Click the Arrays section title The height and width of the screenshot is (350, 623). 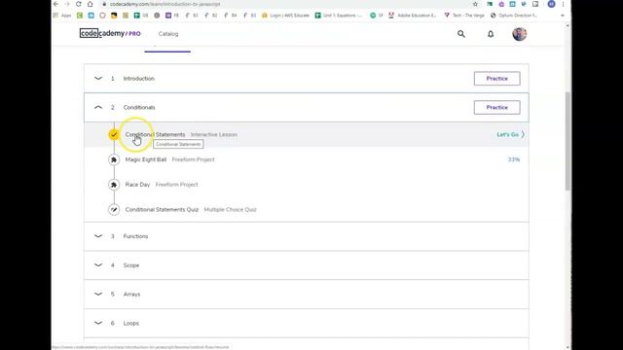click(x=131, y=294)
